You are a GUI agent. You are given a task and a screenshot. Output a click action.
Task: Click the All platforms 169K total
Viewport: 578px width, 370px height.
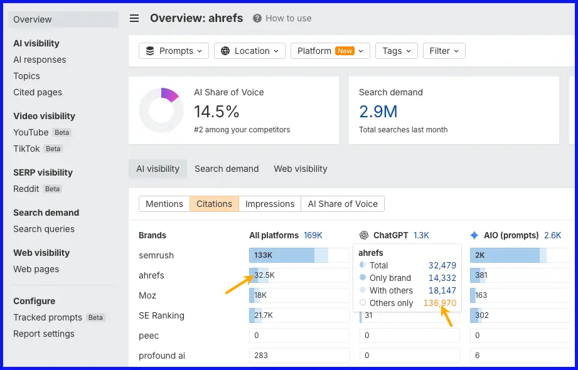coord(313,235)
